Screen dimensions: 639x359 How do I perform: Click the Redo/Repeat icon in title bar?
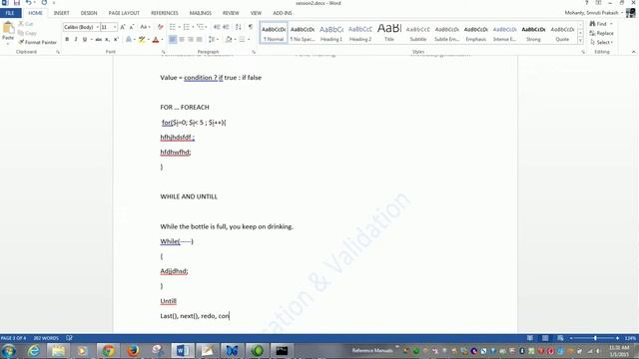(44, 3)
